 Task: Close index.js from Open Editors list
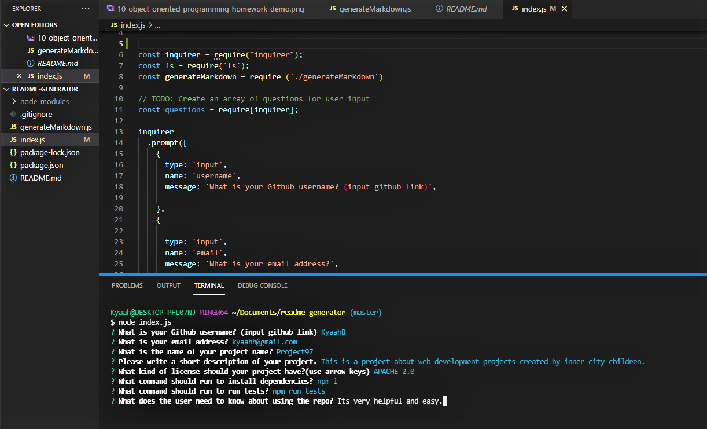tap(19, 76)
